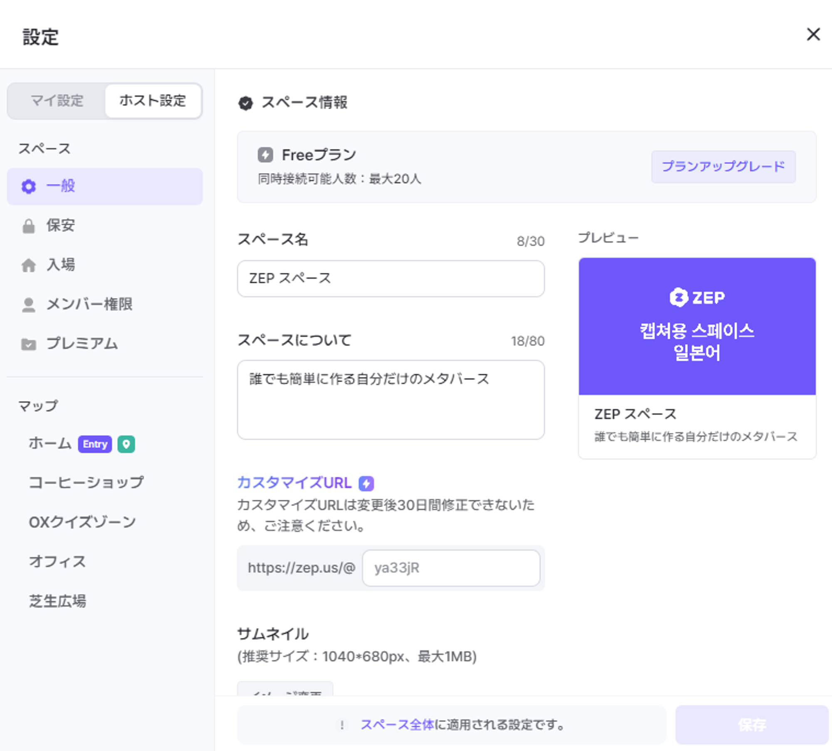The height and width of the screenshot is (751, 832).
Task: Click the lightning badge next to カスタマイズURL
Action: (366, 483)
